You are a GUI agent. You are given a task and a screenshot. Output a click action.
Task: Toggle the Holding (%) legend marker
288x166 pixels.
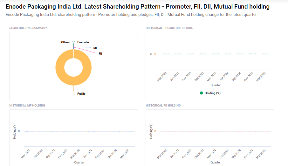point(201,93)
